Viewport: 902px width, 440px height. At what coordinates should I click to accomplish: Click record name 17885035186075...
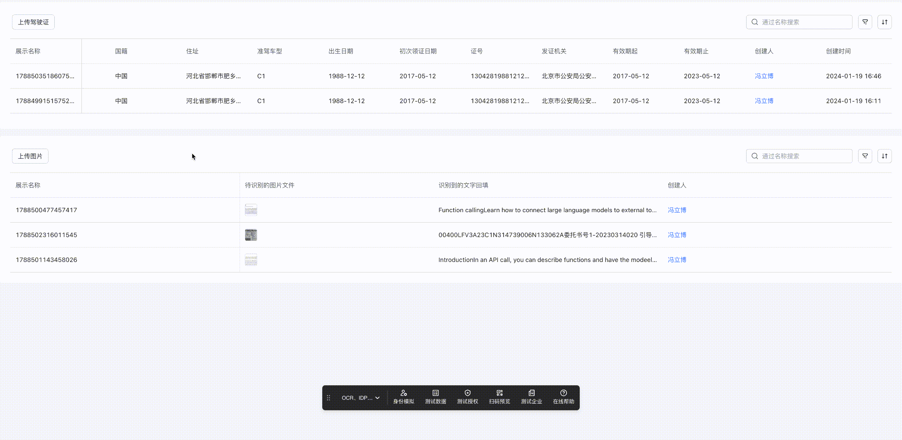click(45, 76)
